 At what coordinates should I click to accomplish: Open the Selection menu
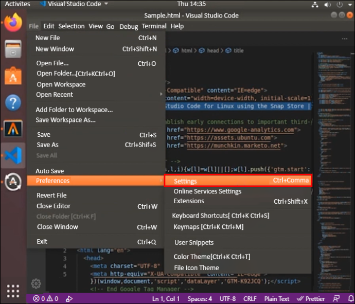tap(72, 26)
